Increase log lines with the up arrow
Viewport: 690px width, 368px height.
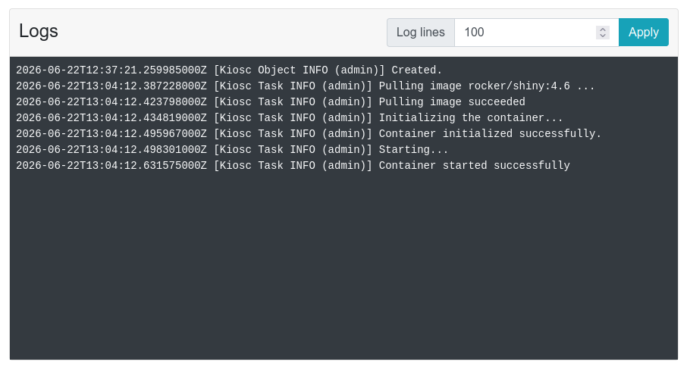tap(603, 30)
